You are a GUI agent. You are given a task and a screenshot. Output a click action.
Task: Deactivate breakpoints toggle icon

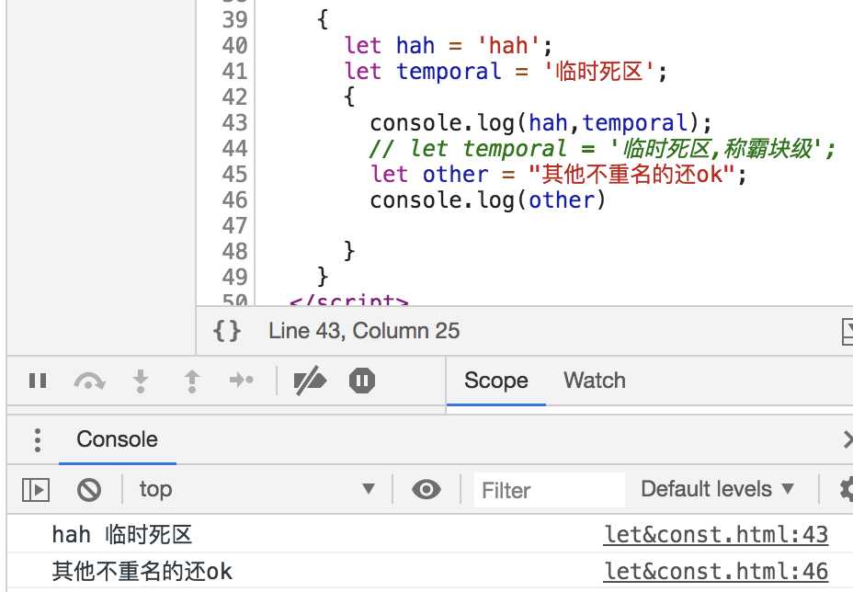[x=310, y=381]
